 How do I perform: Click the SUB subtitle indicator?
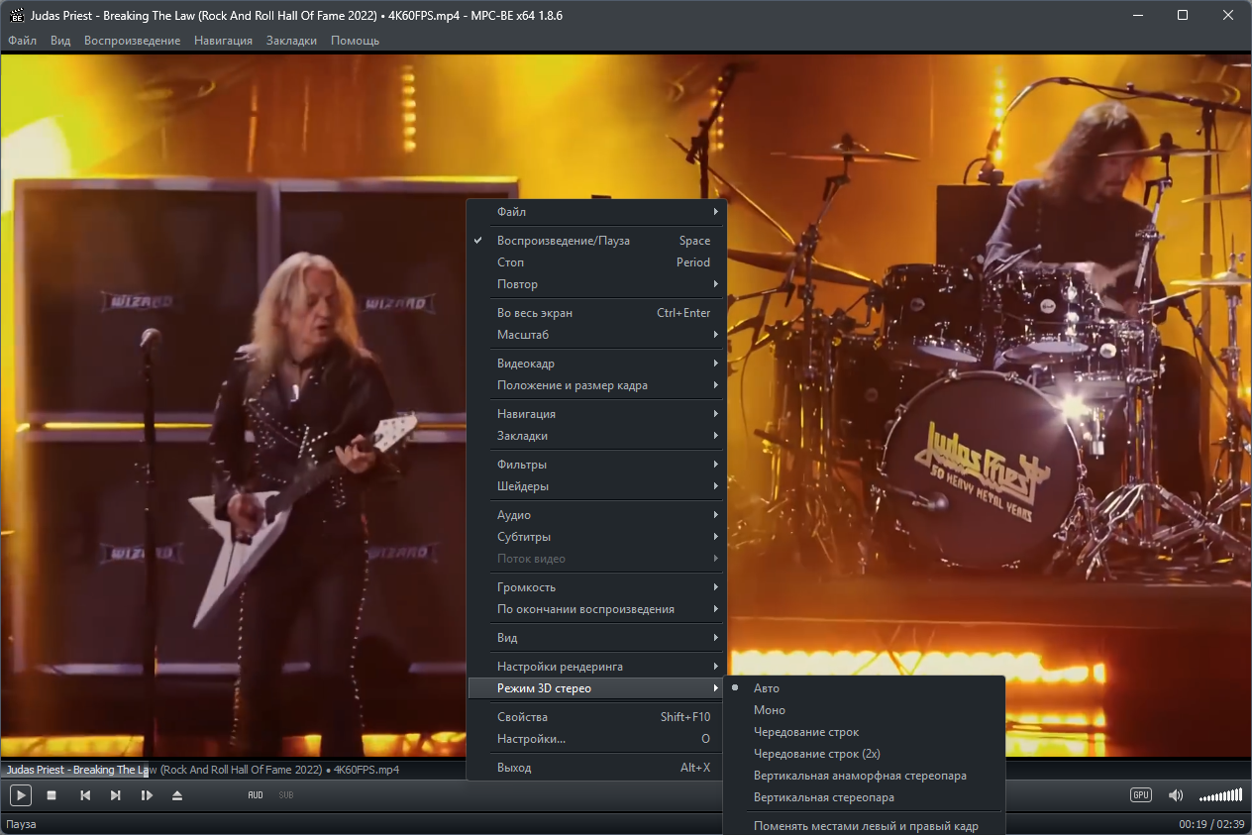(286, 795)
